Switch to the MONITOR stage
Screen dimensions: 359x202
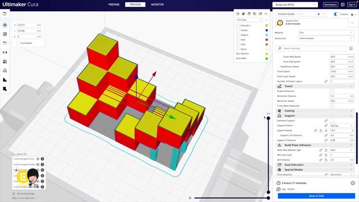click(157, 4)
